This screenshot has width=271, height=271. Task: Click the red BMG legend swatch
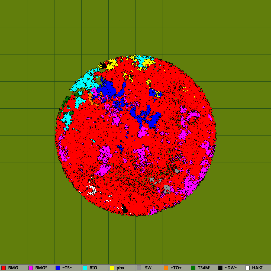(x=4, y=268)
